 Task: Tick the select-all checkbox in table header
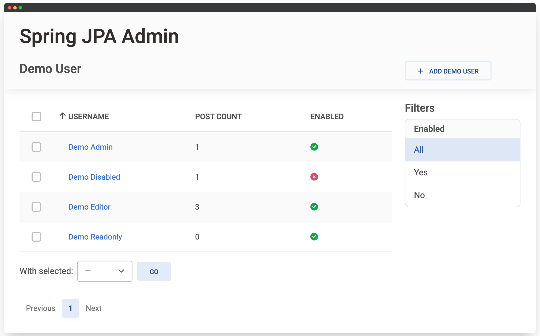tap(36, 117)
